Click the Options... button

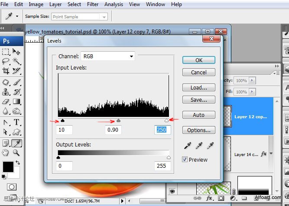(x=199, y=130)
